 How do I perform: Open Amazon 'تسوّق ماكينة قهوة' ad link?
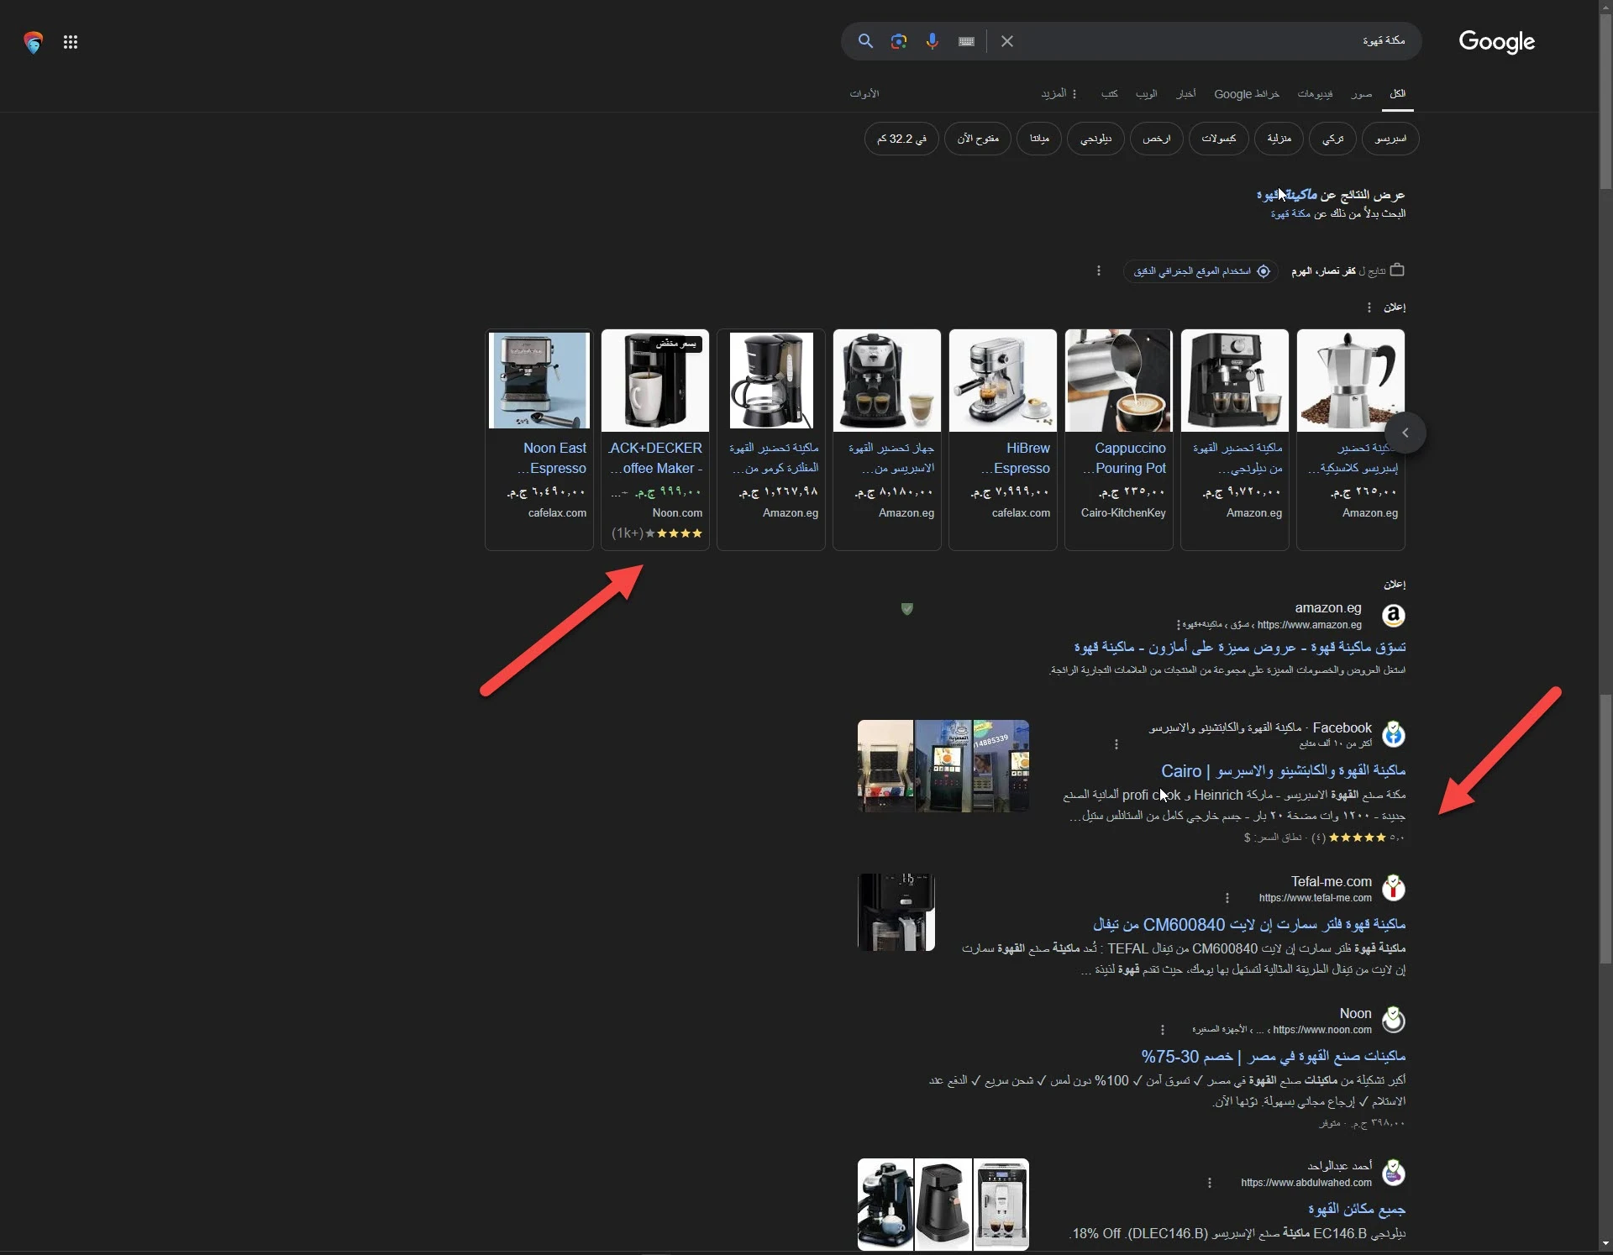pos(1239,647)
